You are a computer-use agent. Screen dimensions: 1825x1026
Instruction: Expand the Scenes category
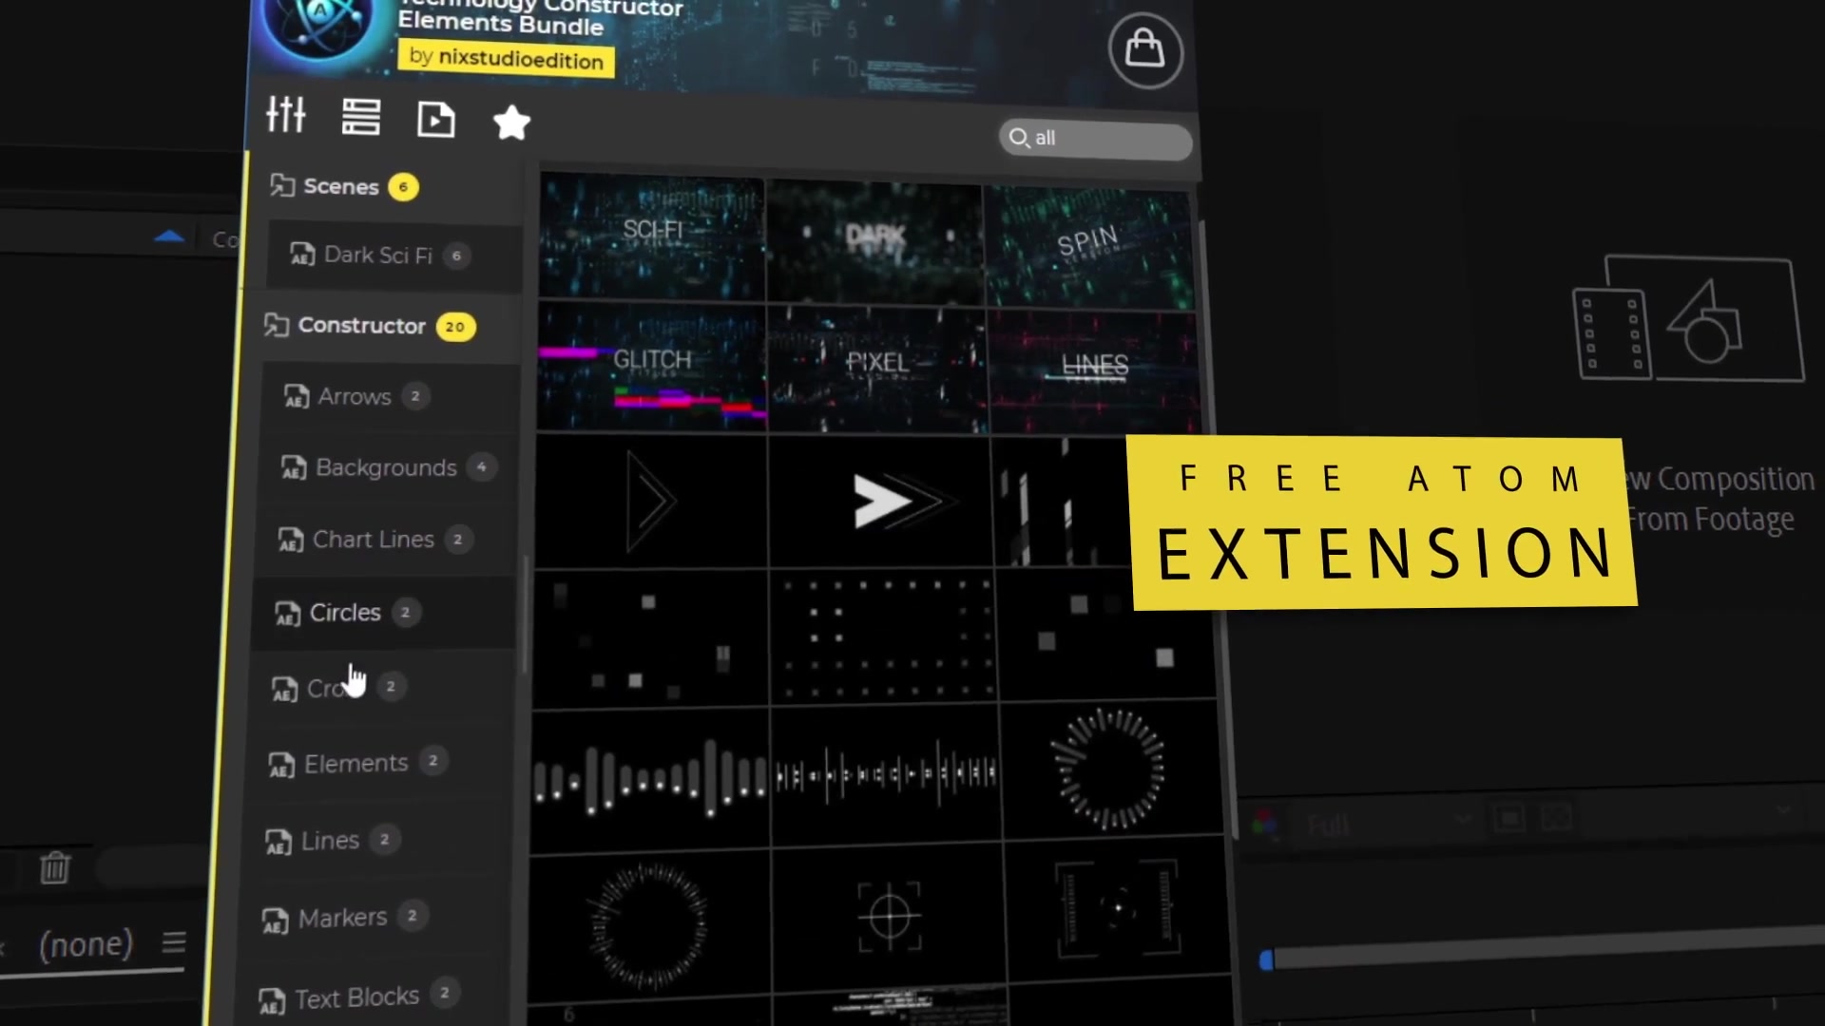click(x=341, y=186)
